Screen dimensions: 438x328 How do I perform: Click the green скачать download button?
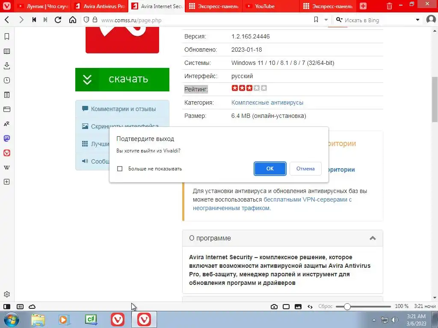(122, 79)
